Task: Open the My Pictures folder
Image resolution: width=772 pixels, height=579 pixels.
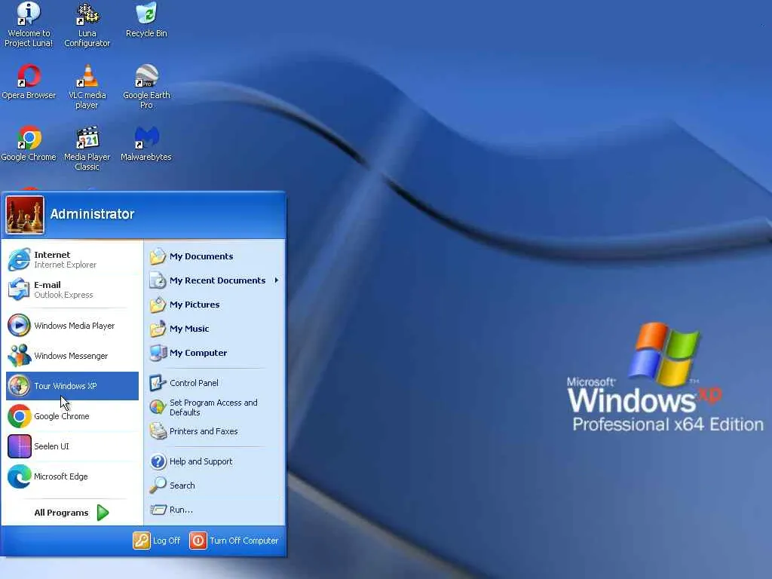Action: [x=214, y=305]
